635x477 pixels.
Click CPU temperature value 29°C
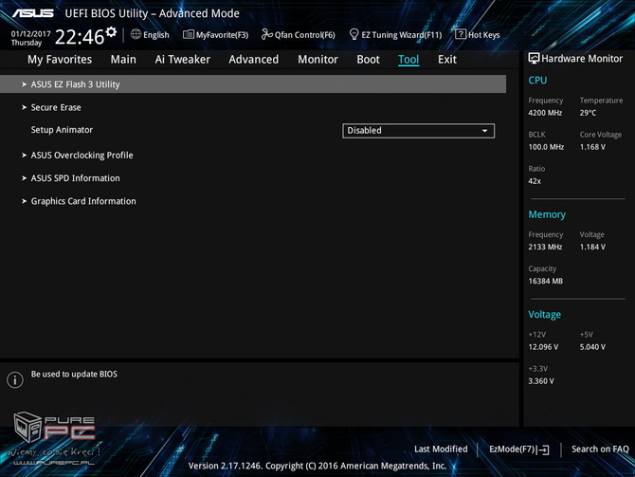[x=588, y=113]
